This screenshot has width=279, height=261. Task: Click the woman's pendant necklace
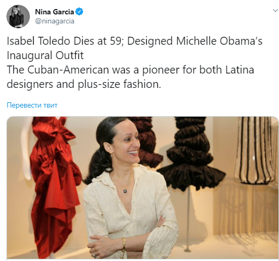[x=125, y=191]
